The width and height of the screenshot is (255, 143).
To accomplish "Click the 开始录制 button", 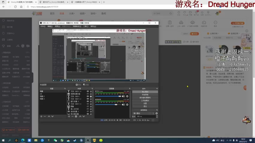I will [x=145, y=95].
